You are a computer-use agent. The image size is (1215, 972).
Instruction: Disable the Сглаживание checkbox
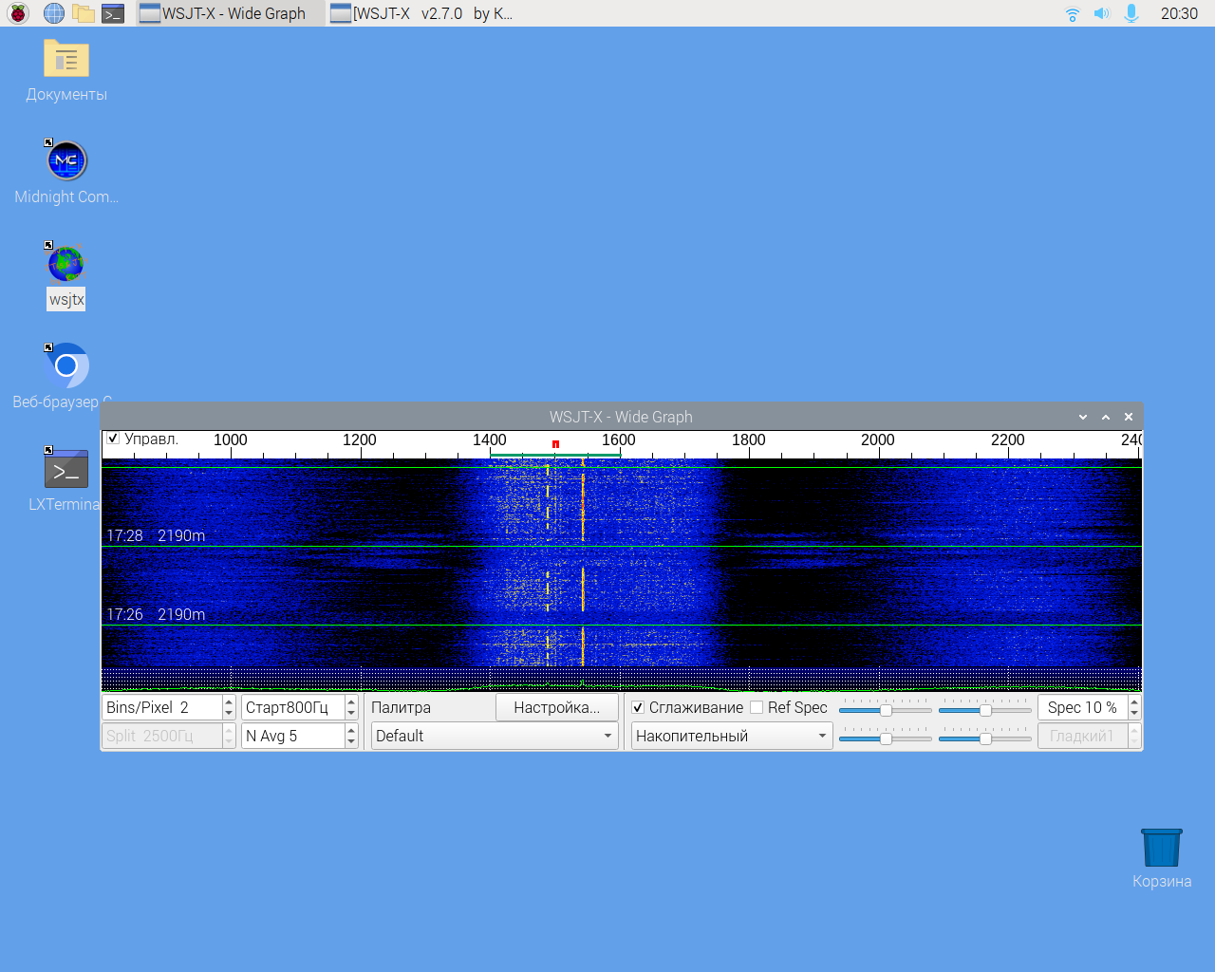point(639,707)
